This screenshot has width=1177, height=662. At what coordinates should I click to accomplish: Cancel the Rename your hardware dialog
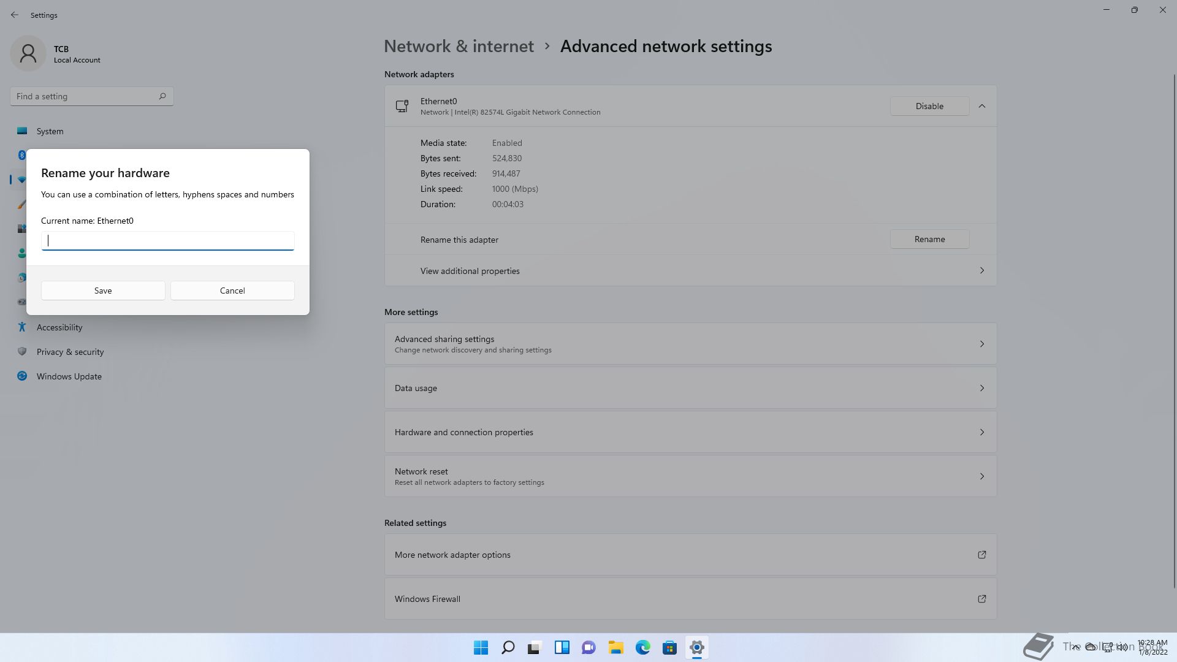[232, 291]
